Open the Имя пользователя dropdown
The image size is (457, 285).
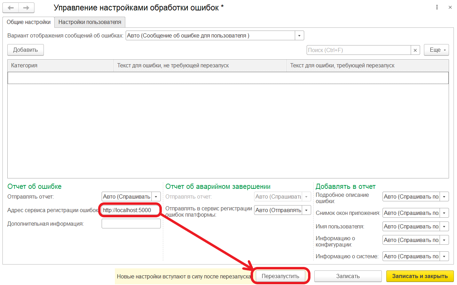click(x=444, y=226)
